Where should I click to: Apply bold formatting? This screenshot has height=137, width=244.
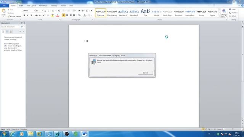[x=24, y=15]
